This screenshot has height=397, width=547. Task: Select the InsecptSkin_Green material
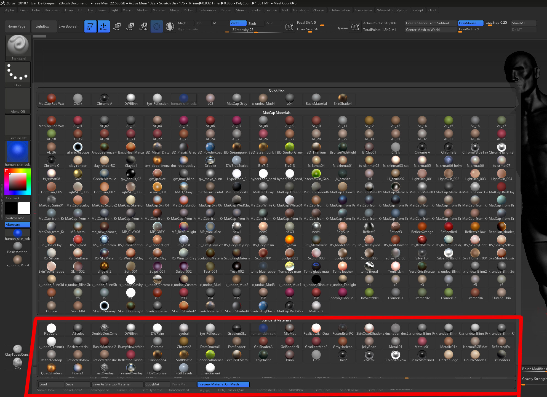click(x=316, y=175)
